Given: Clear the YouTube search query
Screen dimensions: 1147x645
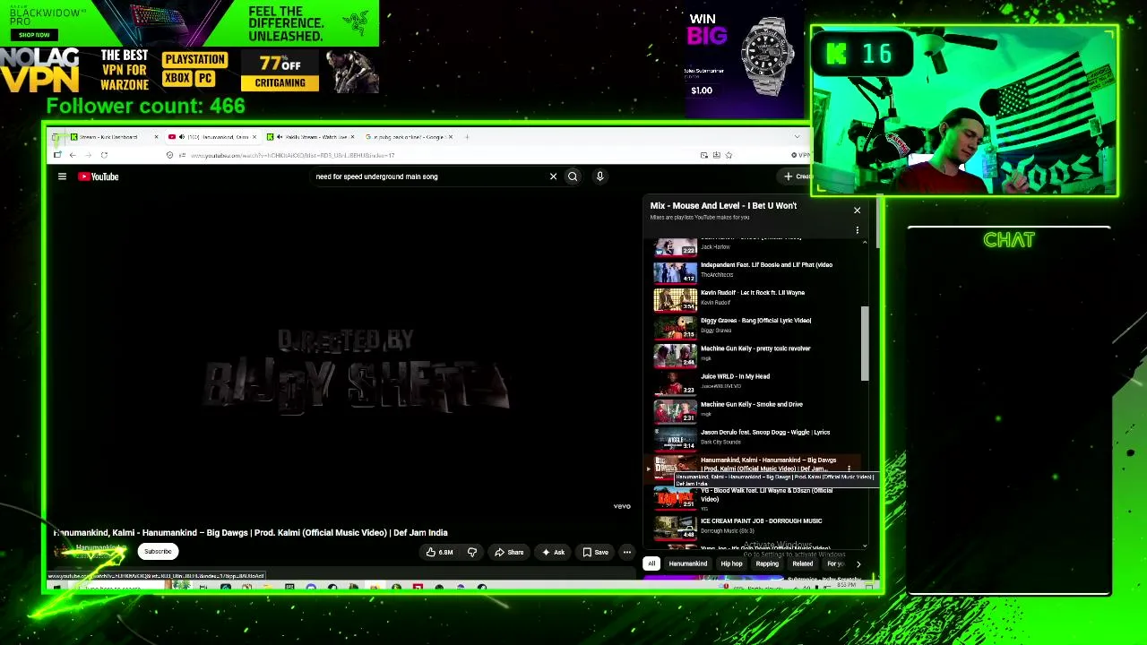Looking at the screenshot, I should 553,176.
